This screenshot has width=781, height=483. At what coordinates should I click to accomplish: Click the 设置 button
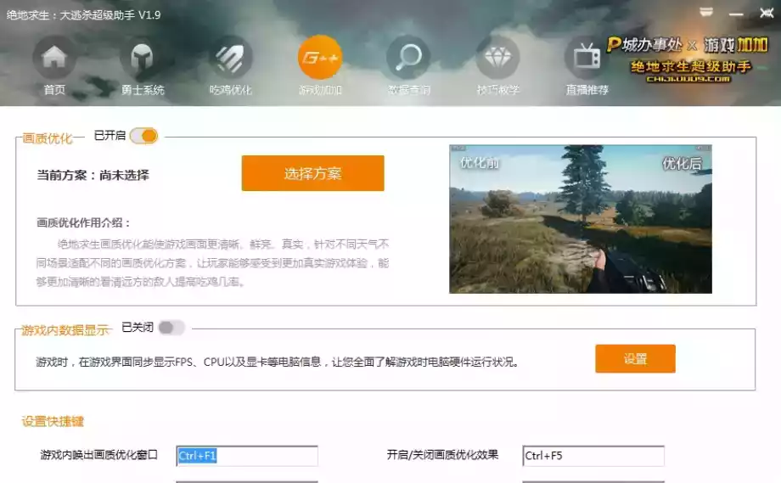coord(635,358)
